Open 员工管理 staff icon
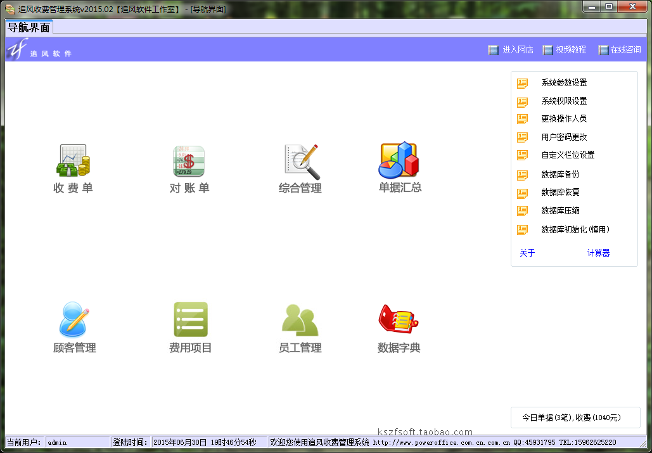This screenshot has width=652, height=453. tap(300, 320)
